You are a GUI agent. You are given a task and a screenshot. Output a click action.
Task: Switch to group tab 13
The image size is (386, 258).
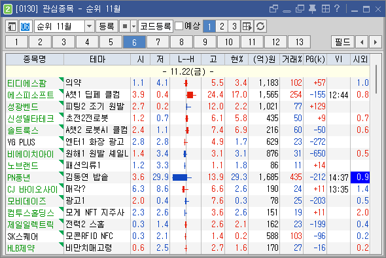300,42
